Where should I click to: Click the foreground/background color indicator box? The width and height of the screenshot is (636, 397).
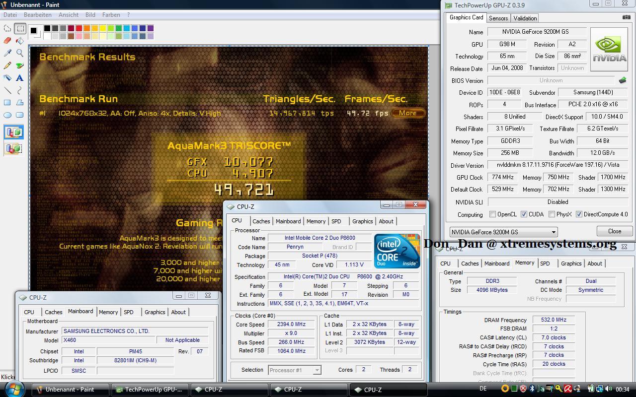(x=34, y=32)
